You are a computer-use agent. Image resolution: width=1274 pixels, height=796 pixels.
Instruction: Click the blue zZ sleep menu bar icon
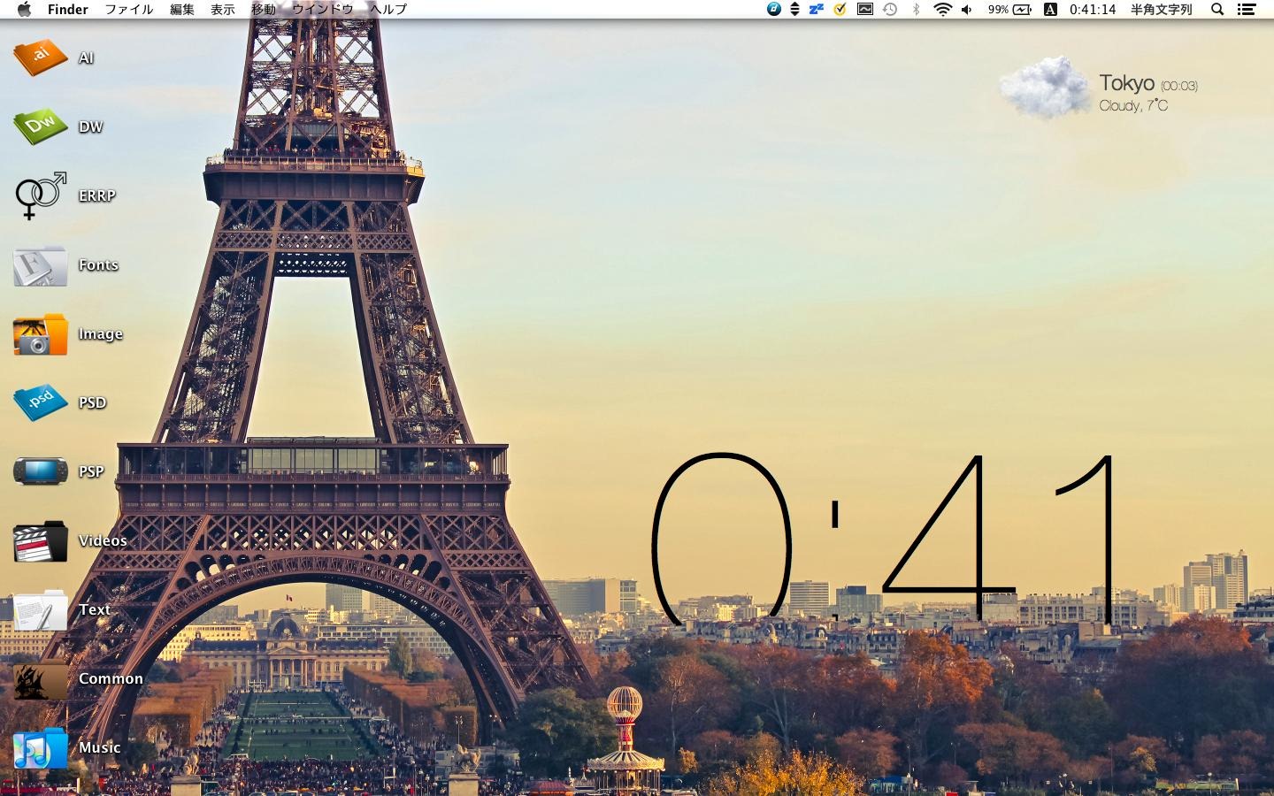click(x=816, y=9)
